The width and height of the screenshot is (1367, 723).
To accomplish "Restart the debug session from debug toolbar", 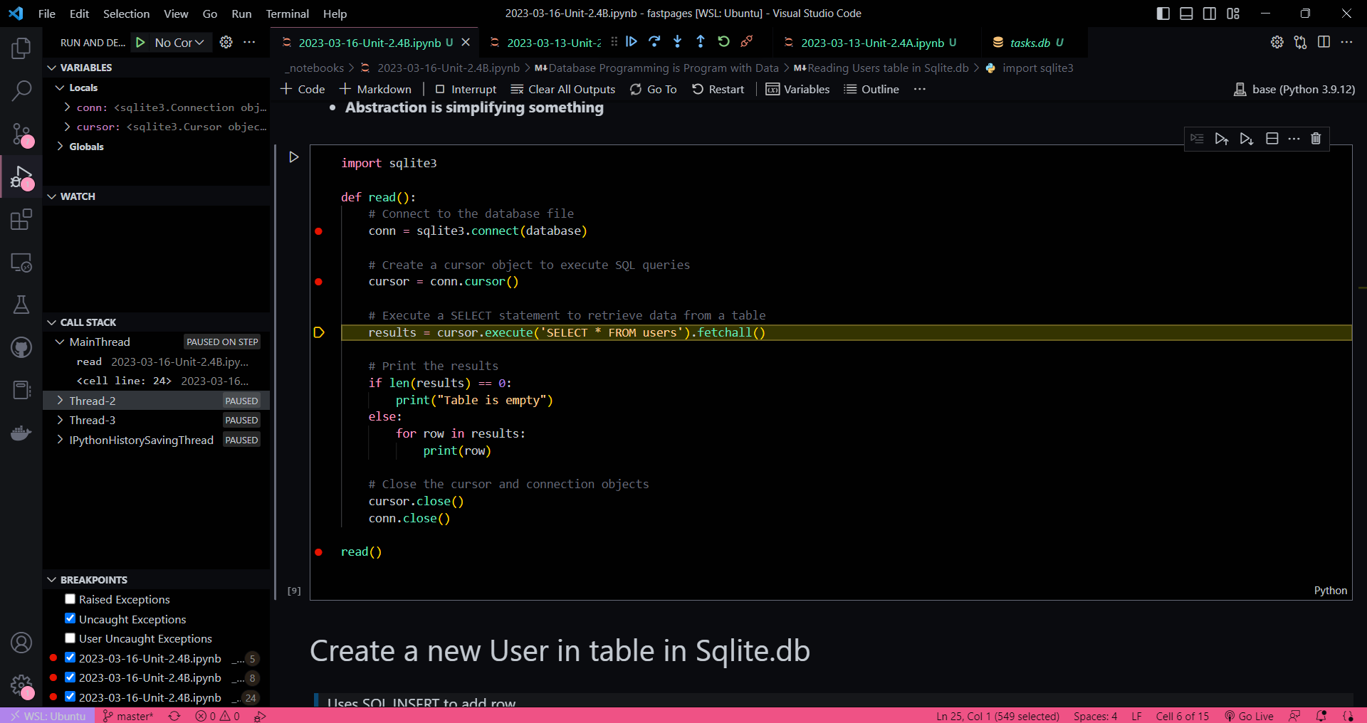I will pos(723,42).
